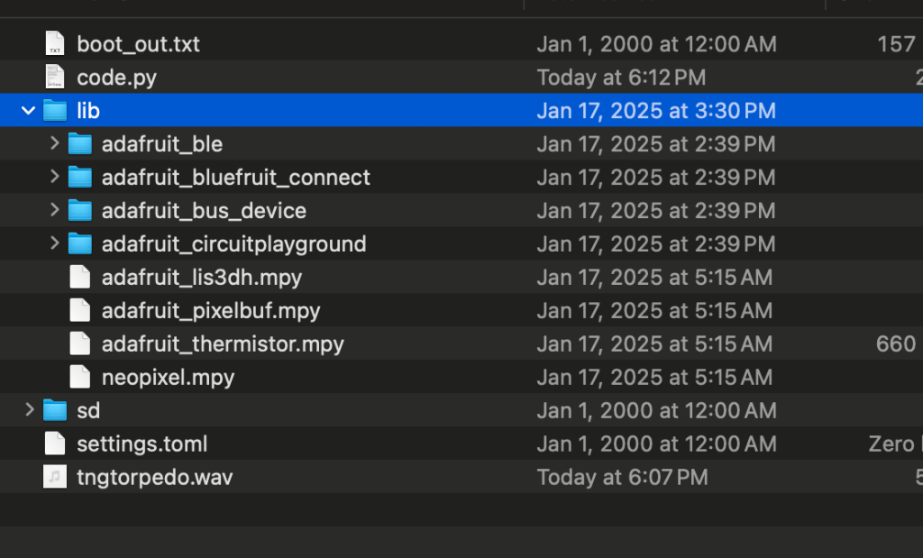Collapse the lib folder disclosure arrow
The height and width of the screenshot is (558, 923).
29,111
